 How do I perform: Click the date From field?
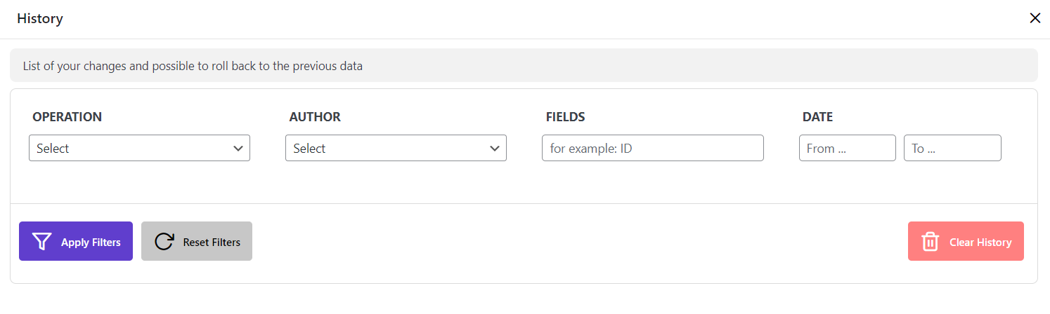click(x=847, y=148)
